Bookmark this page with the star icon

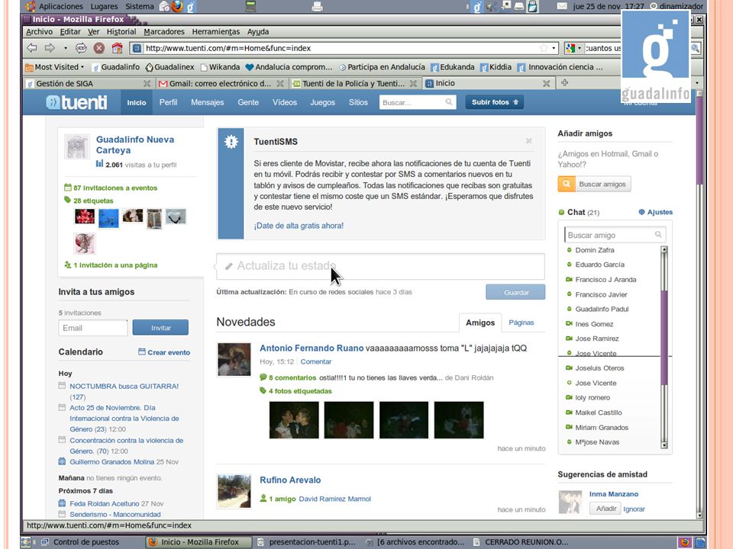coord(543,48)
